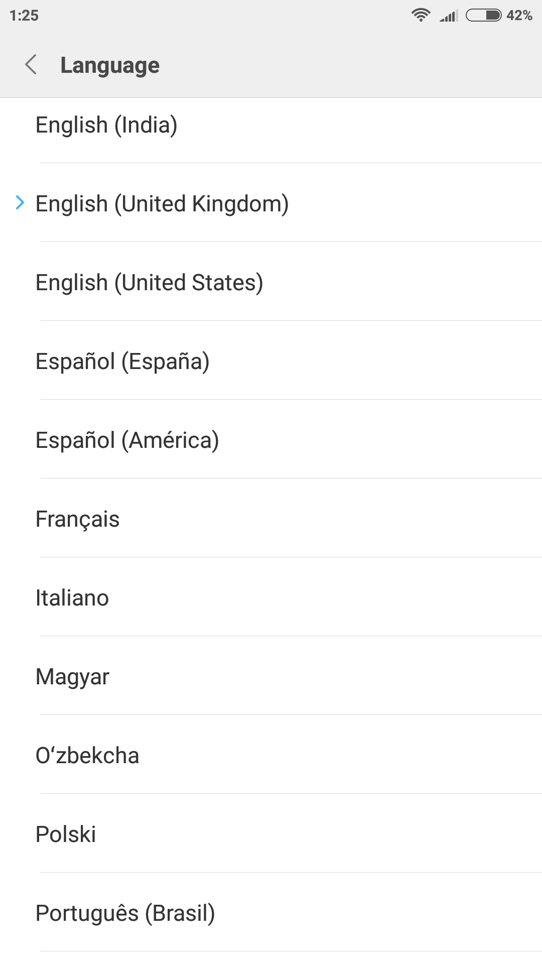Pick Español (América) from the list
Viewport: 542px width, 964px height.
127,440
